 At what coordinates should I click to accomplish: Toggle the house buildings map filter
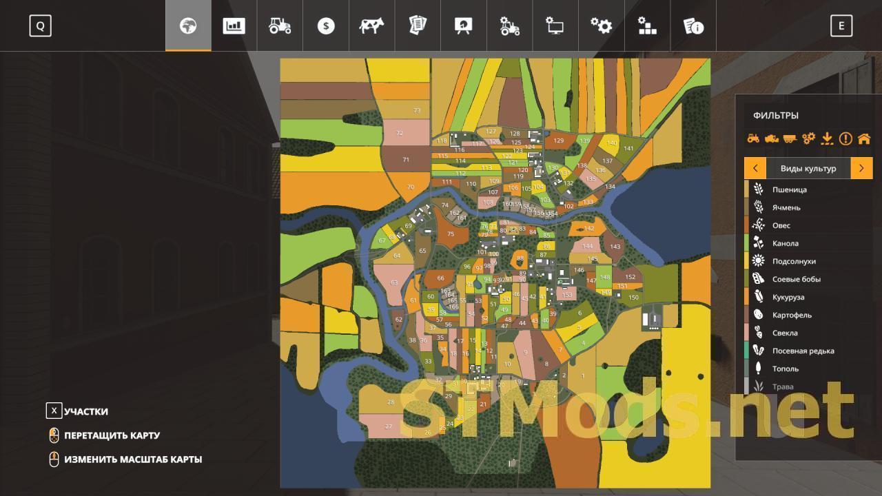pyautogui.click(x=864, y=138)
